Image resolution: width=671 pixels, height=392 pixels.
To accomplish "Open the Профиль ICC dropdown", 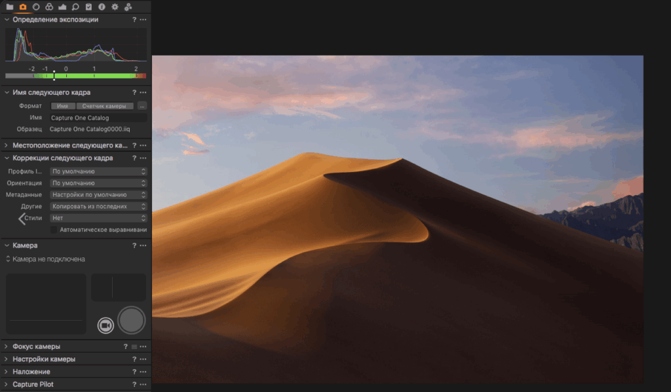I will click(x=98, y=171).
